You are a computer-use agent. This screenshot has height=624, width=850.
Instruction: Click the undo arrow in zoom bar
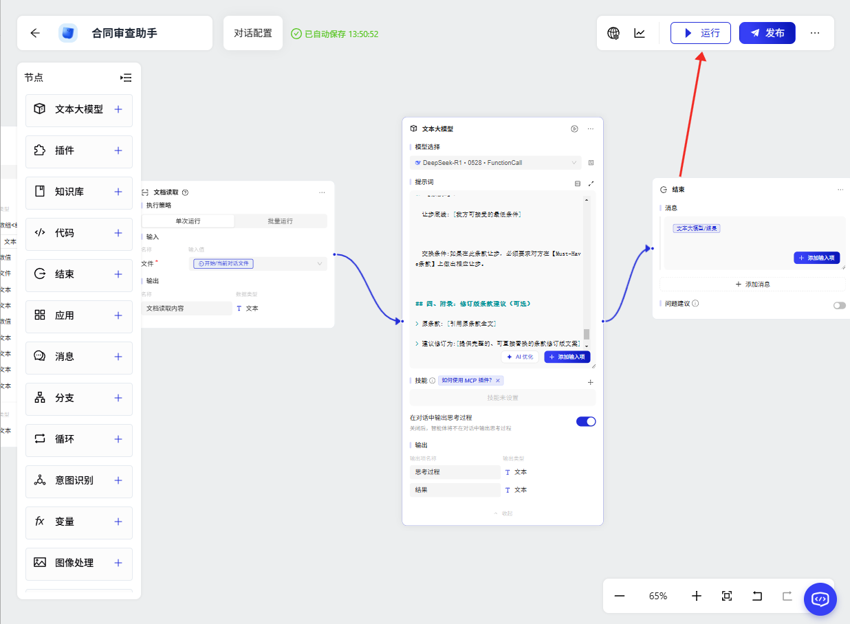tap(757, 596)
